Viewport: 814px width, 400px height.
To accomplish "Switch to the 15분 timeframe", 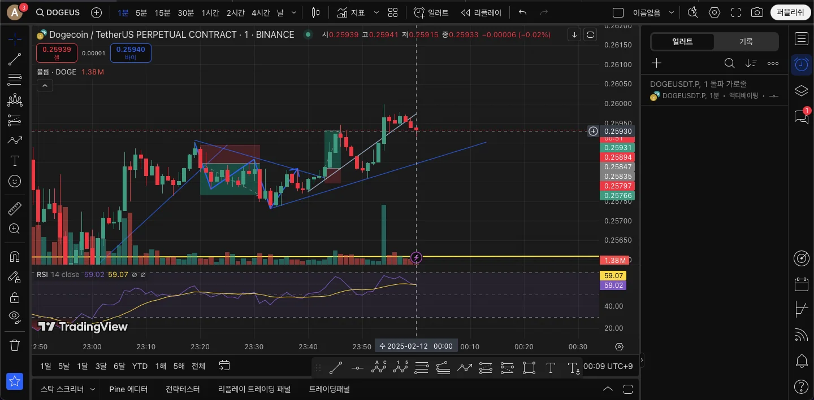I will 162,12.
